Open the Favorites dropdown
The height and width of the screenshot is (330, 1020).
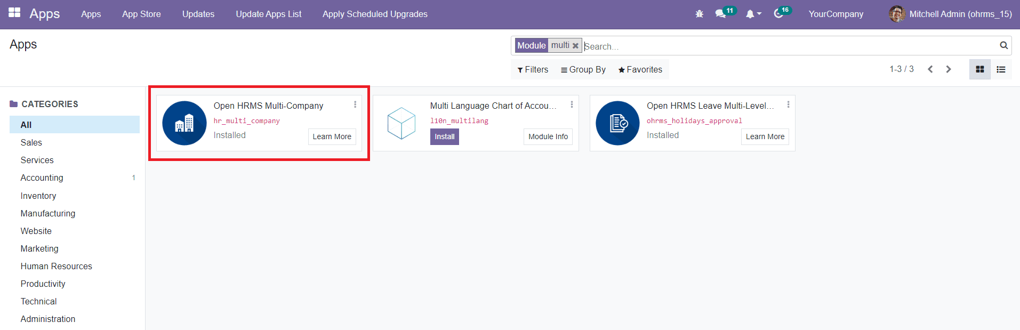pos(640,70)
